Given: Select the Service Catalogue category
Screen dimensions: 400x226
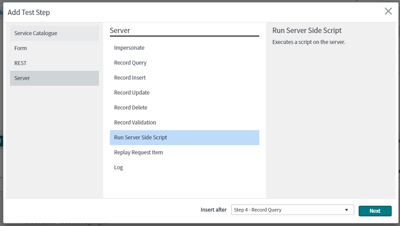Looking at the screenshot, I should click(x=55, y=33).
